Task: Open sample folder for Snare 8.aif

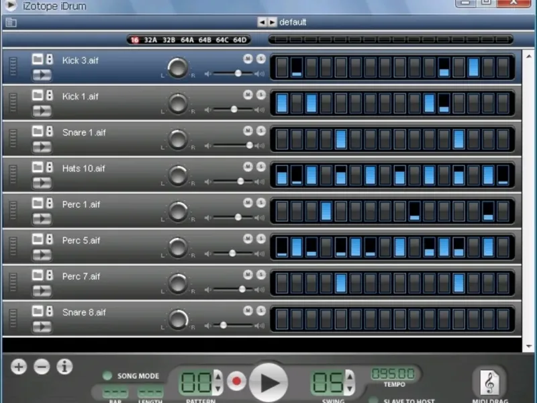Action: click(38, 311)
